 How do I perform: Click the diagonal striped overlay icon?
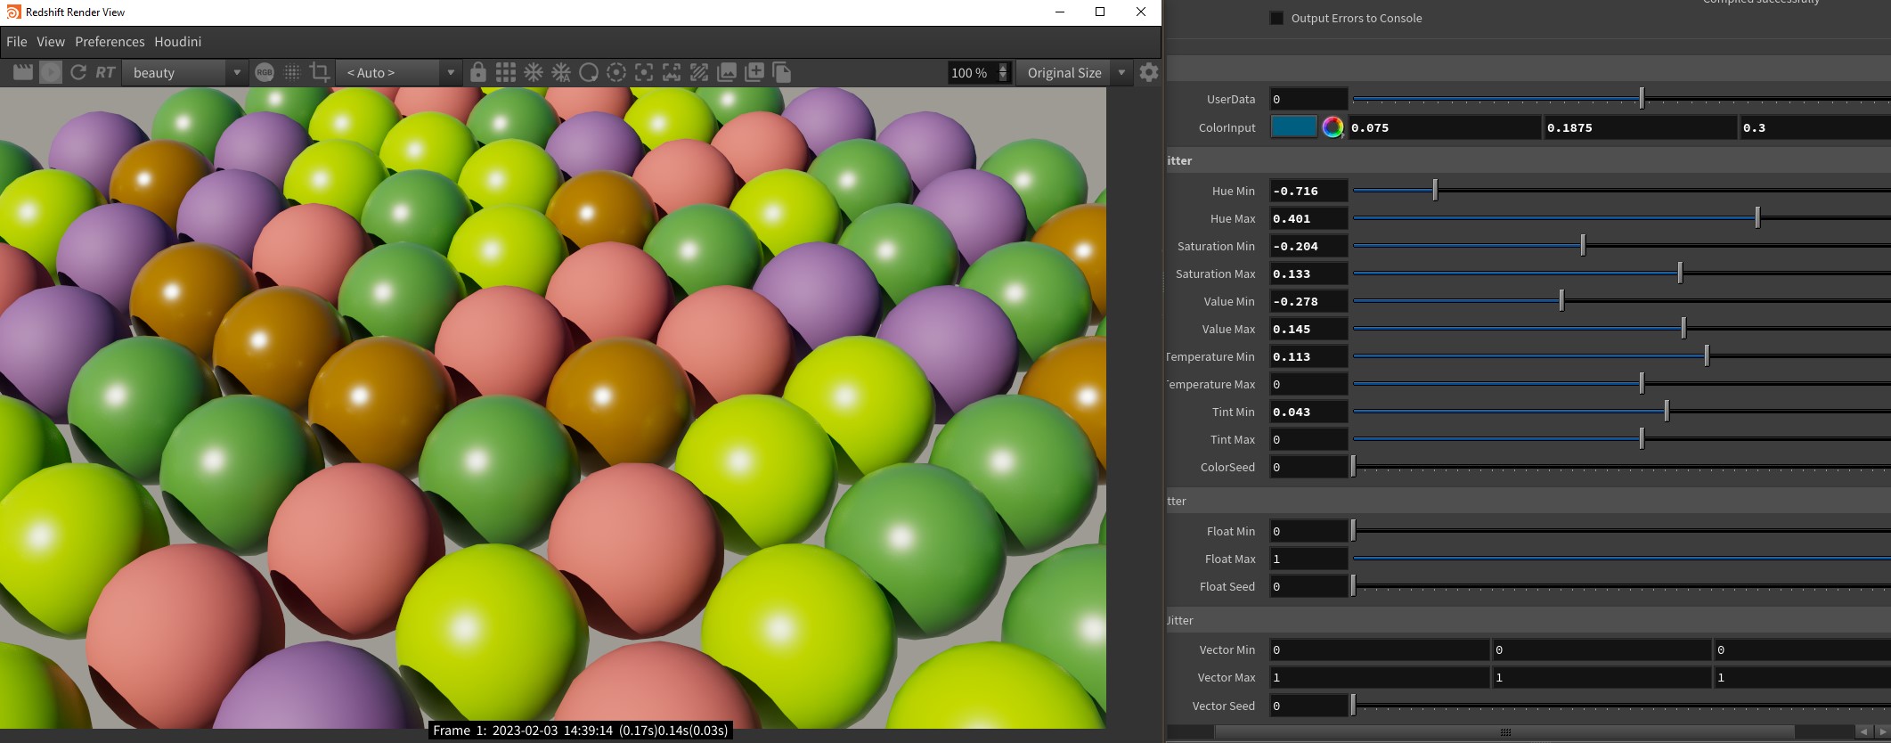coord(699,73)
